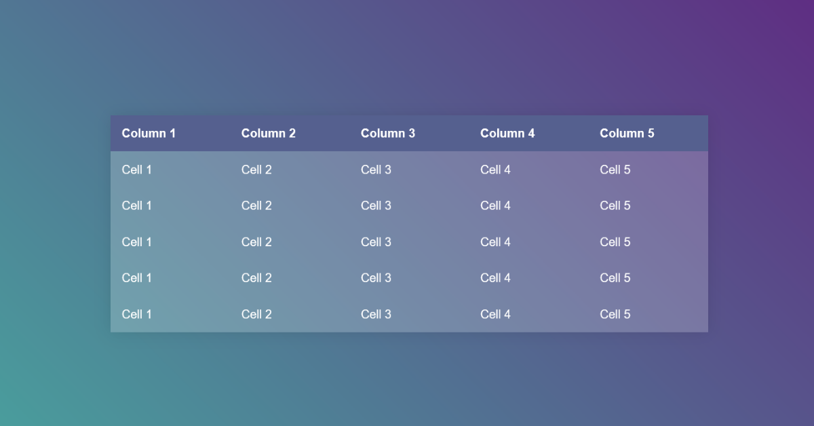Select the Column 2 header

click(x=268, y=133)
